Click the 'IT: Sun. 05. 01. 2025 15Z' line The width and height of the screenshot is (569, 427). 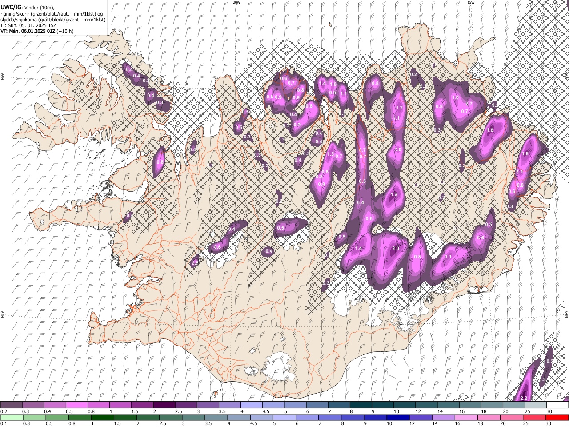(28, 25)
